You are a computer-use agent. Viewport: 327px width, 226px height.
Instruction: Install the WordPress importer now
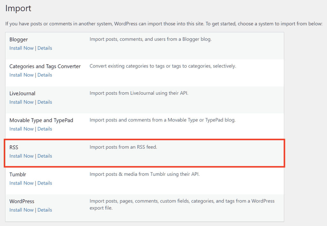pos(21,210)
